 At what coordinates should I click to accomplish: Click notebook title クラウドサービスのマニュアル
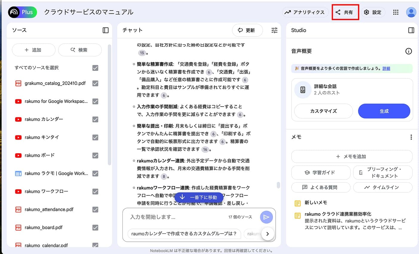[89, 12]
